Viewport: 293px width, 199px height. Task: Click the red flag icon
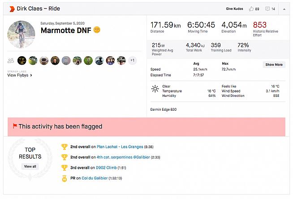point(15,126)
